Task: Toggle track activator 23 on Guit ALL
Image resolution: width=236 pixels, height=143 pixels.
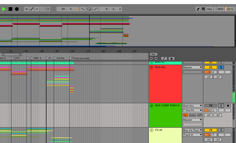Action: click(211, 67)
